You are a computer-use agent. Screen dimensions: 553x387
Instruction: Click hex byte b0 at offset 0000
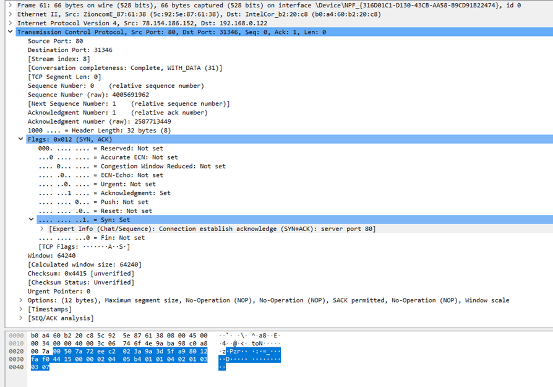coord(35,336)
